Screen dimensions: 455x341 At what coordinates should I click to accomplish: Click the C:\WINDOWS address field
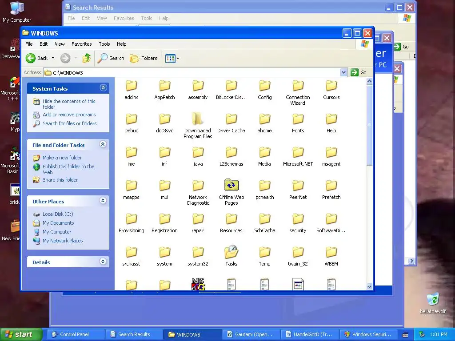click(192, 72)
